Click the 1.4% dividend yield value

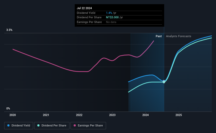point(109,13)
